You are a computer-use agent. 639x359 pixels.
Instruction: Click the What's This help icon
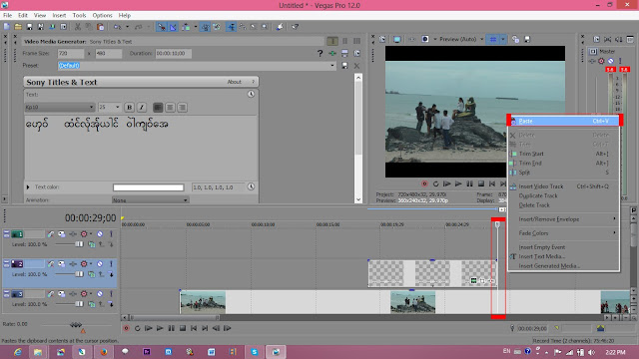(296, 27)
